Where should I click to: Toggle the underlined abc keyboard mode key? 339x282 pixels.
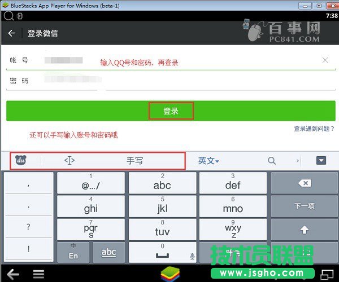tap(108, 252)
